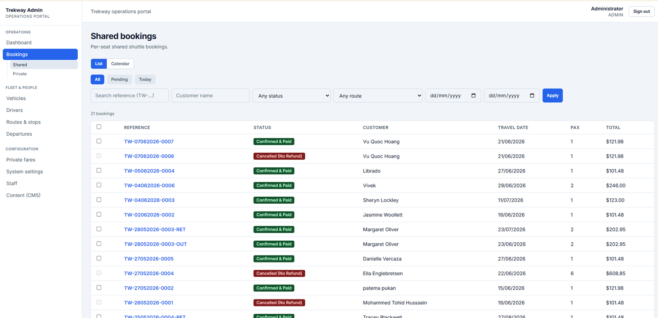Go to Drivers page
The image size is (658, 318).
click(x=40, y=110)
